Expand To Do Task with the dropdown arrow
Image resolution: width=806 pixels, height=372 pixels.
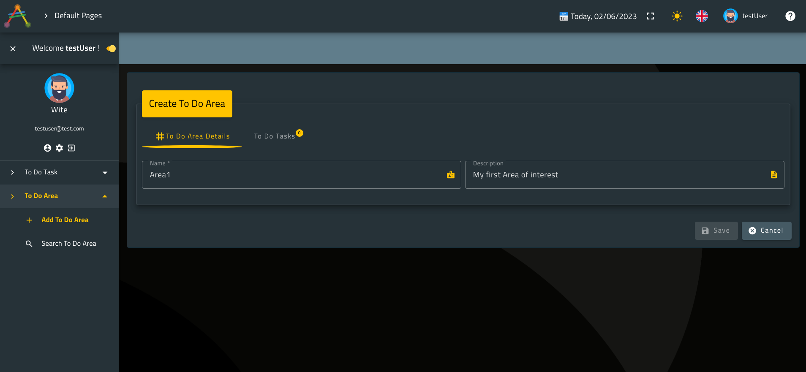pyautogui.click(x=105, y=172)
